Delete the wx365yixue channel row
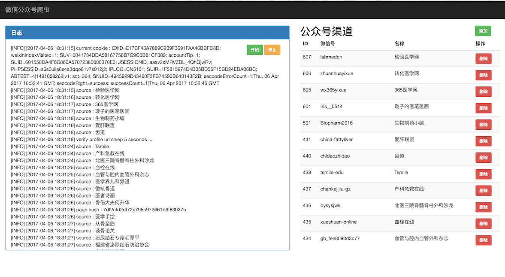 (484, 91)
